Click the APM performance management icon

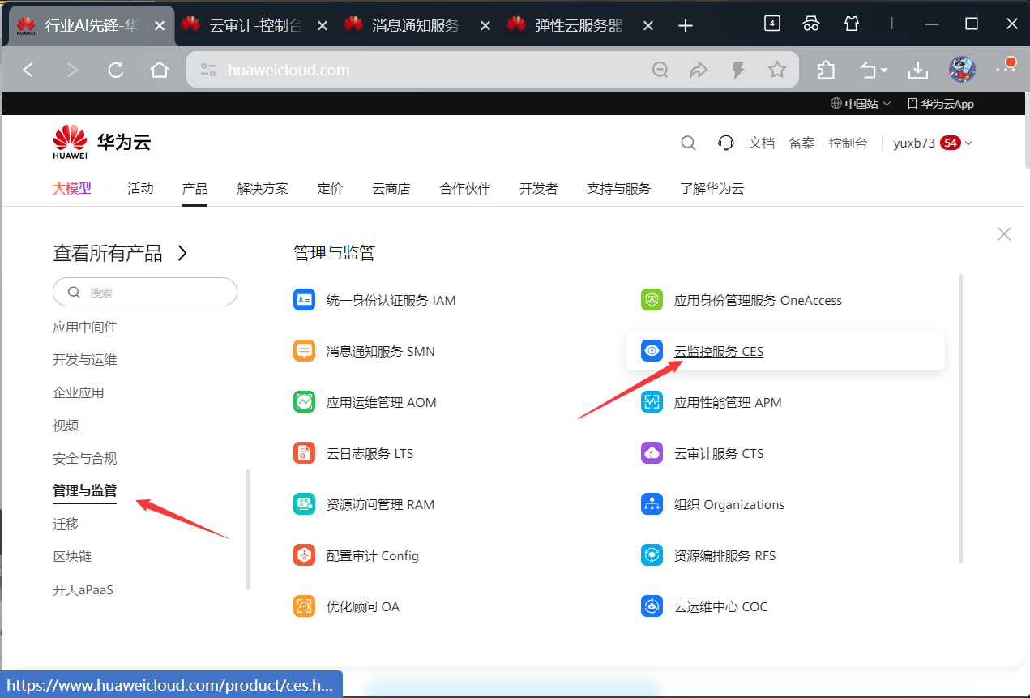[x=652, y=402]
